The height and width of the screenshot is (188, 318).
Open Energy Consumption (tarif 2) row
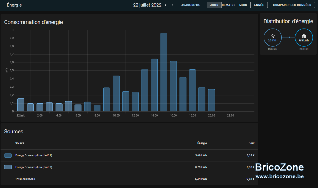129,167
